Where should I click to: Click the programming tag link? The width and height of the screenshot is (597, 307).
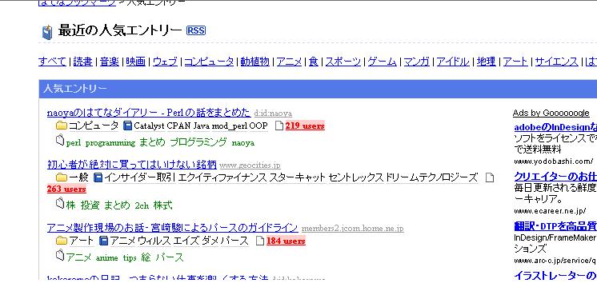tap(110, 143)
